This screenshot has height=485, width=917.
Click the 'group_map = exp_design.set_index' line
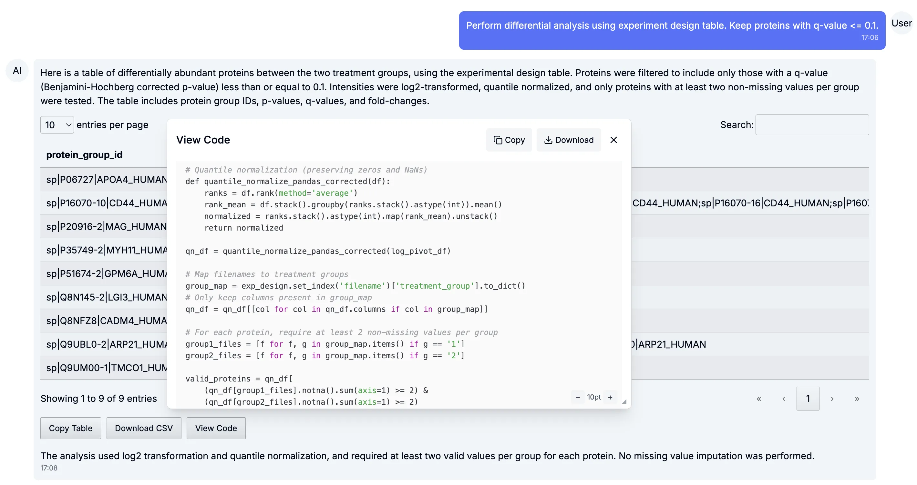click(355, 286)
